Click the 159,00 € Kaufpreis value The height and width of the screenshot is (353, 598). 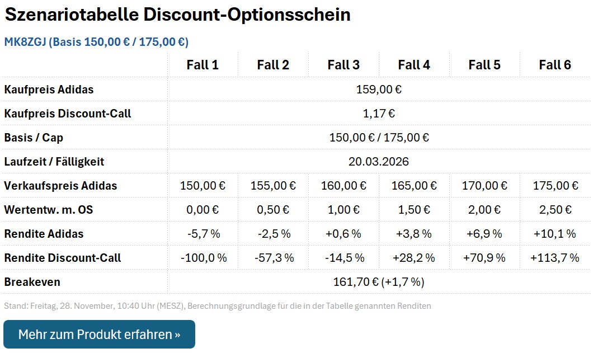coord(379,89)
